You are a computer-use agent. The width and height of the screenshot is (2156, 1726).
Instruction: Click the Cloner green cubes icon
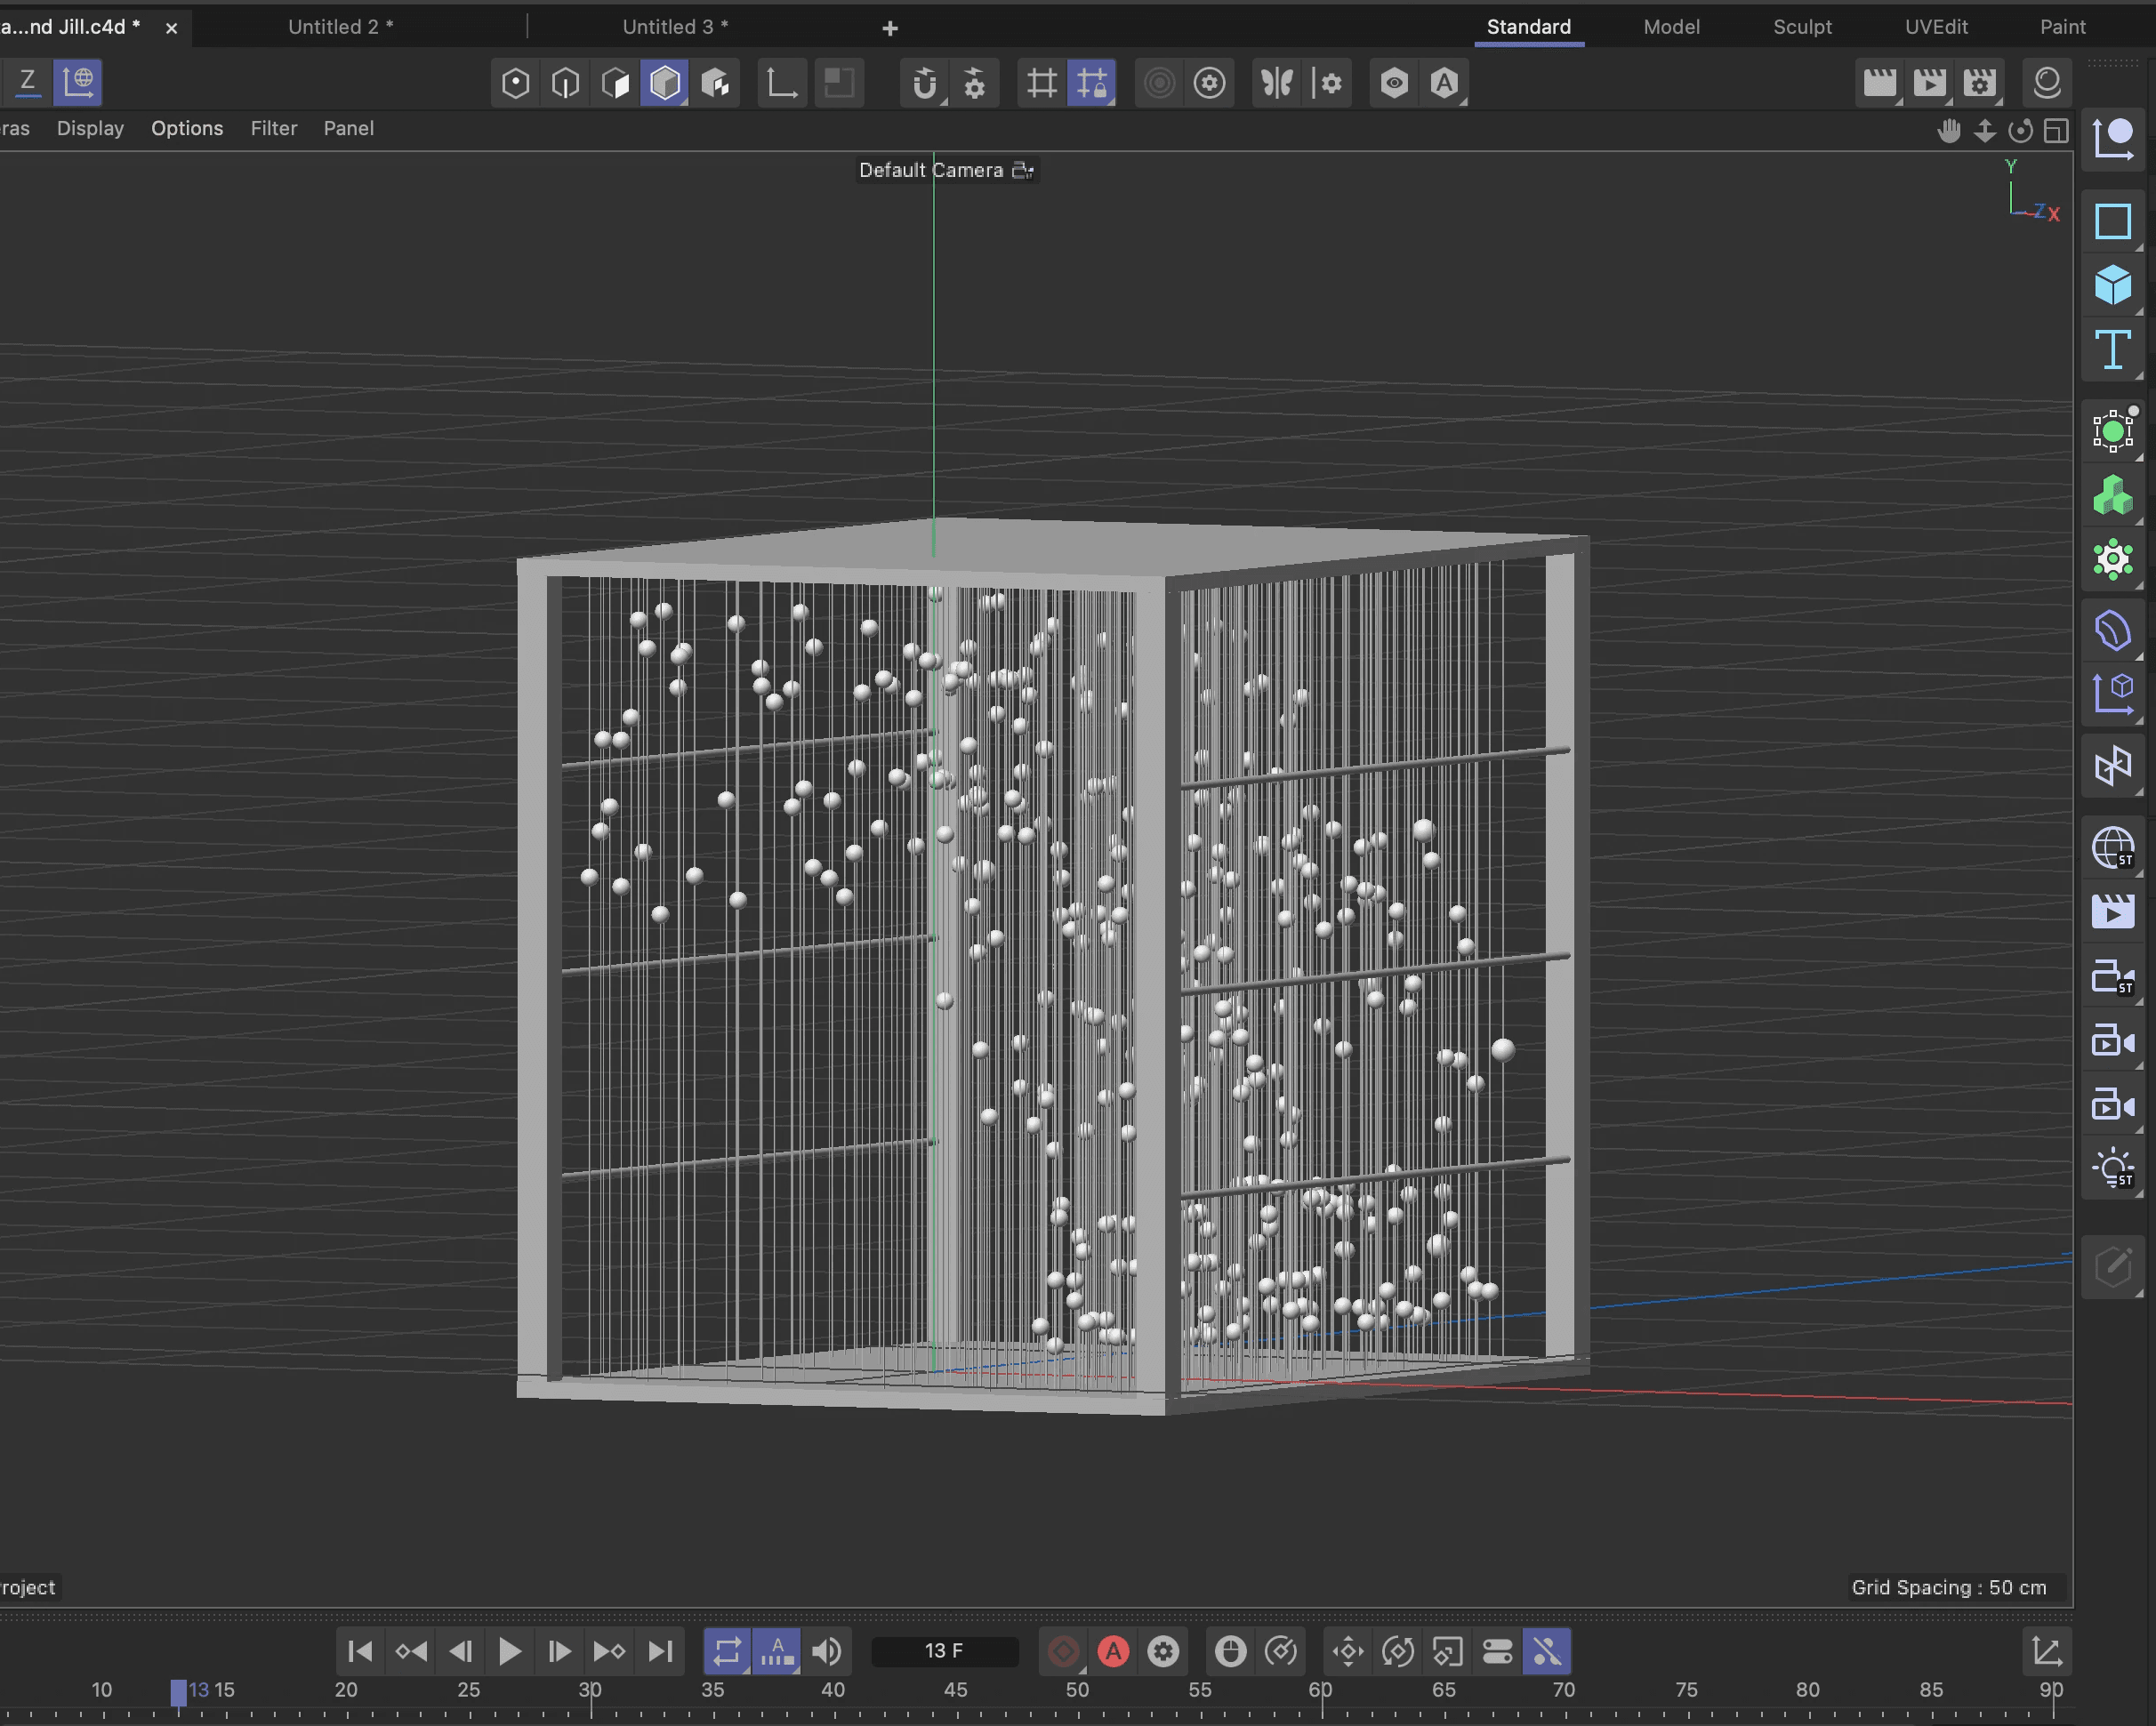click(x=2112, y=495)
